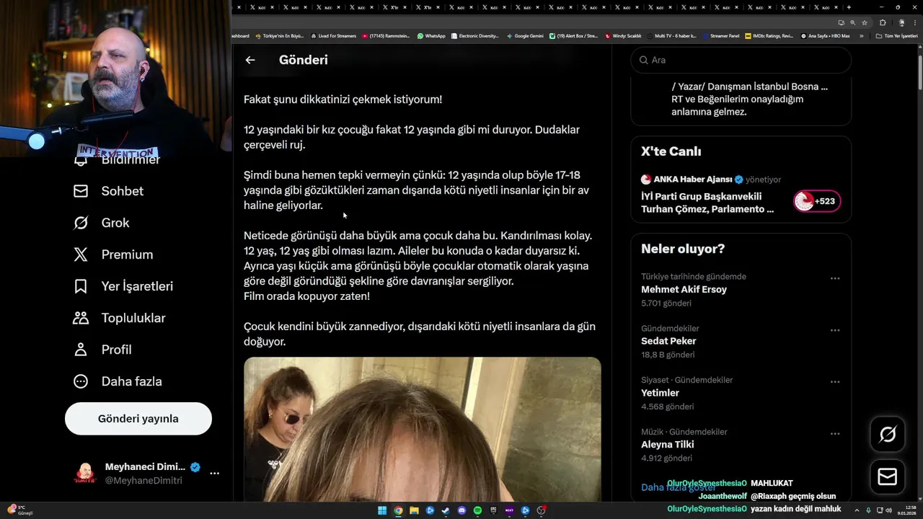
Task: Open Livad For Streamers bookmark
Action: (x=333, y=35)
